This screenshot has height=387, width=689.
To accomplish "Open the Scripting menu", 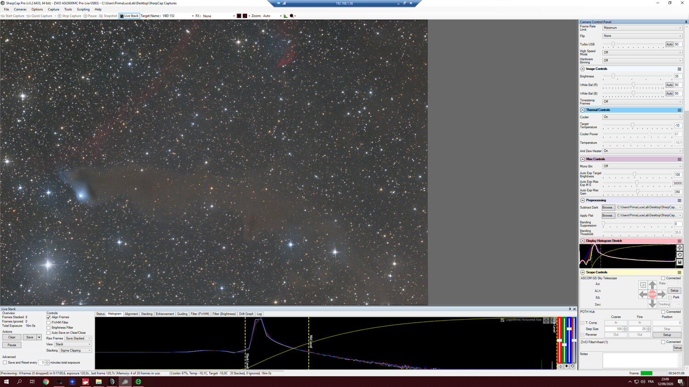I will (83, 9).
